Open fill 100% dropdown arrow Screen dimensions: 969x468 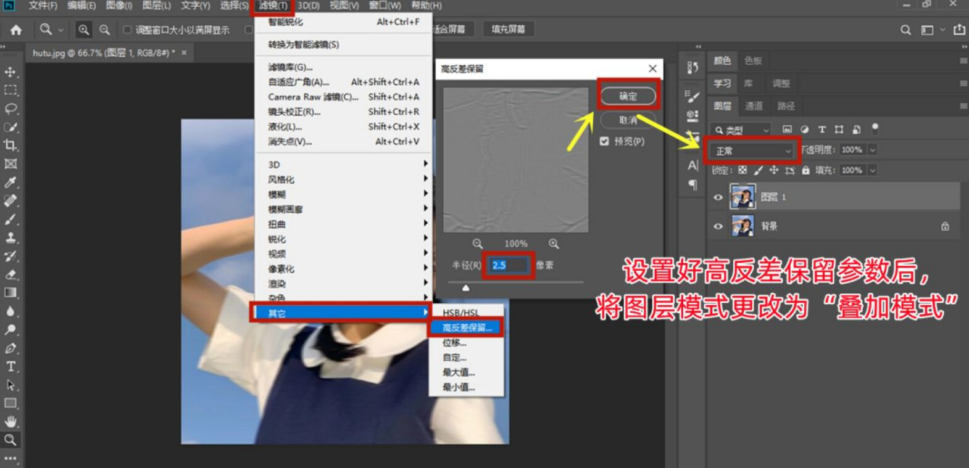click(872, 170)
